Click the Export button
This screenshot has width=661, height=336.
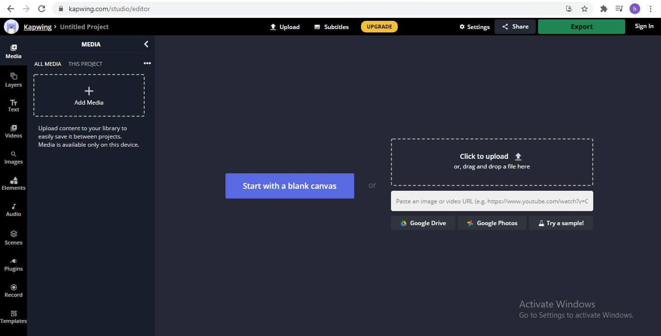point(581,27)
